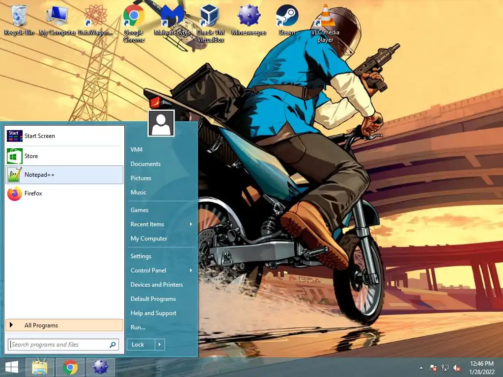Open File Explorer from the taskbar
503x377 pixels.
[x=40, y=367]
